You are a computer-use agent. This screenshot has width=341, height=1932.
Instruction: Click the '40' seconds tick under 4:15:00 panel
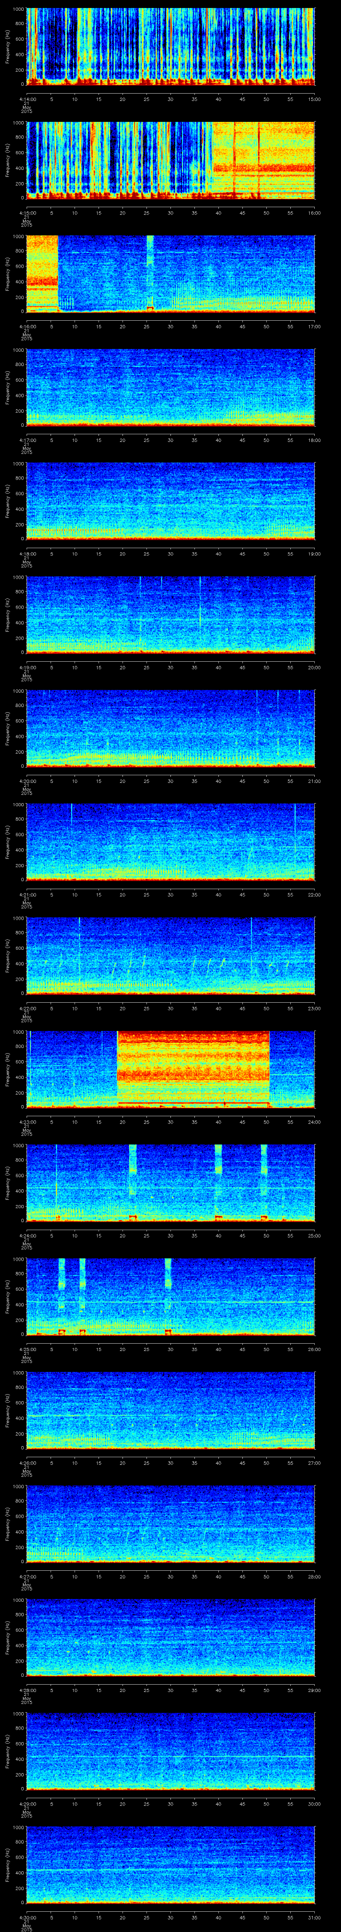click(x=219, y=213)
